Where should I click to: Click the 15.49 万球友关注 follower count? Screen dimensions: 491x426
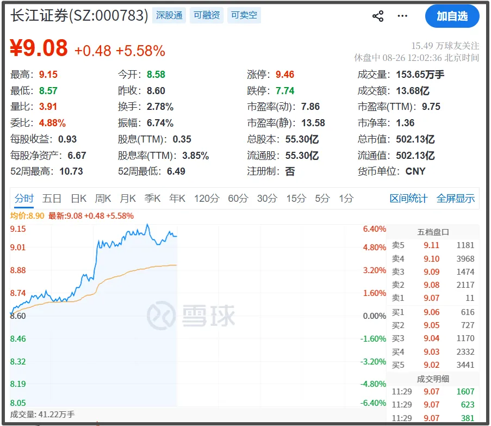click(445, 46)
